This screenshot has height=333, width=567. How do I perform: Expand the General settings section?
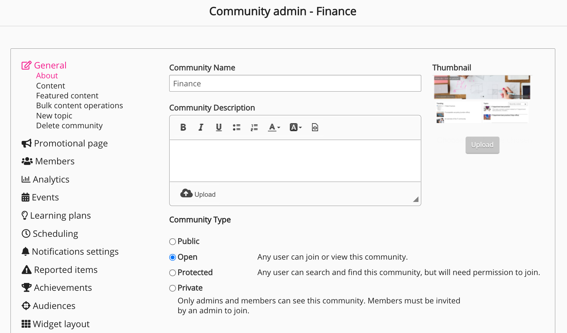tap(50, 65)
